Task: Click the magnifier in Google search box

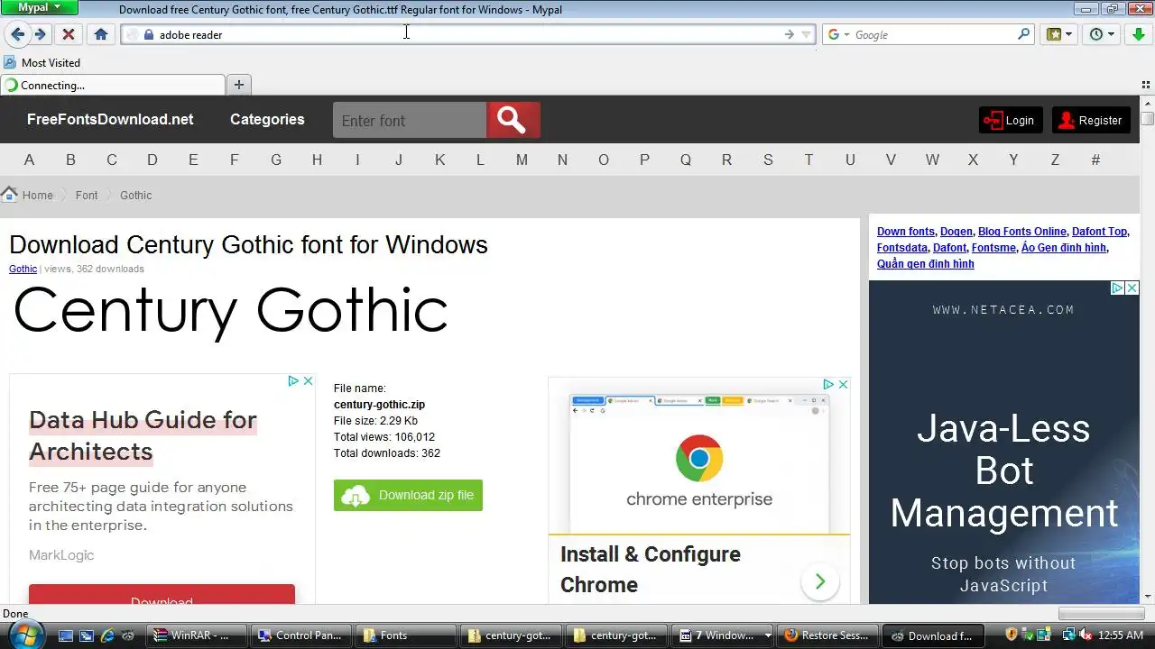Action: pyautogui.click(x=1023, y=34)
